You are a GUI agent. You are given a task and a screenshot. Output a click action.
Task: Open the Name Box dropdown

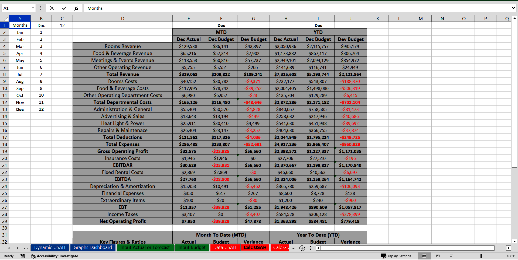point(33,8)
